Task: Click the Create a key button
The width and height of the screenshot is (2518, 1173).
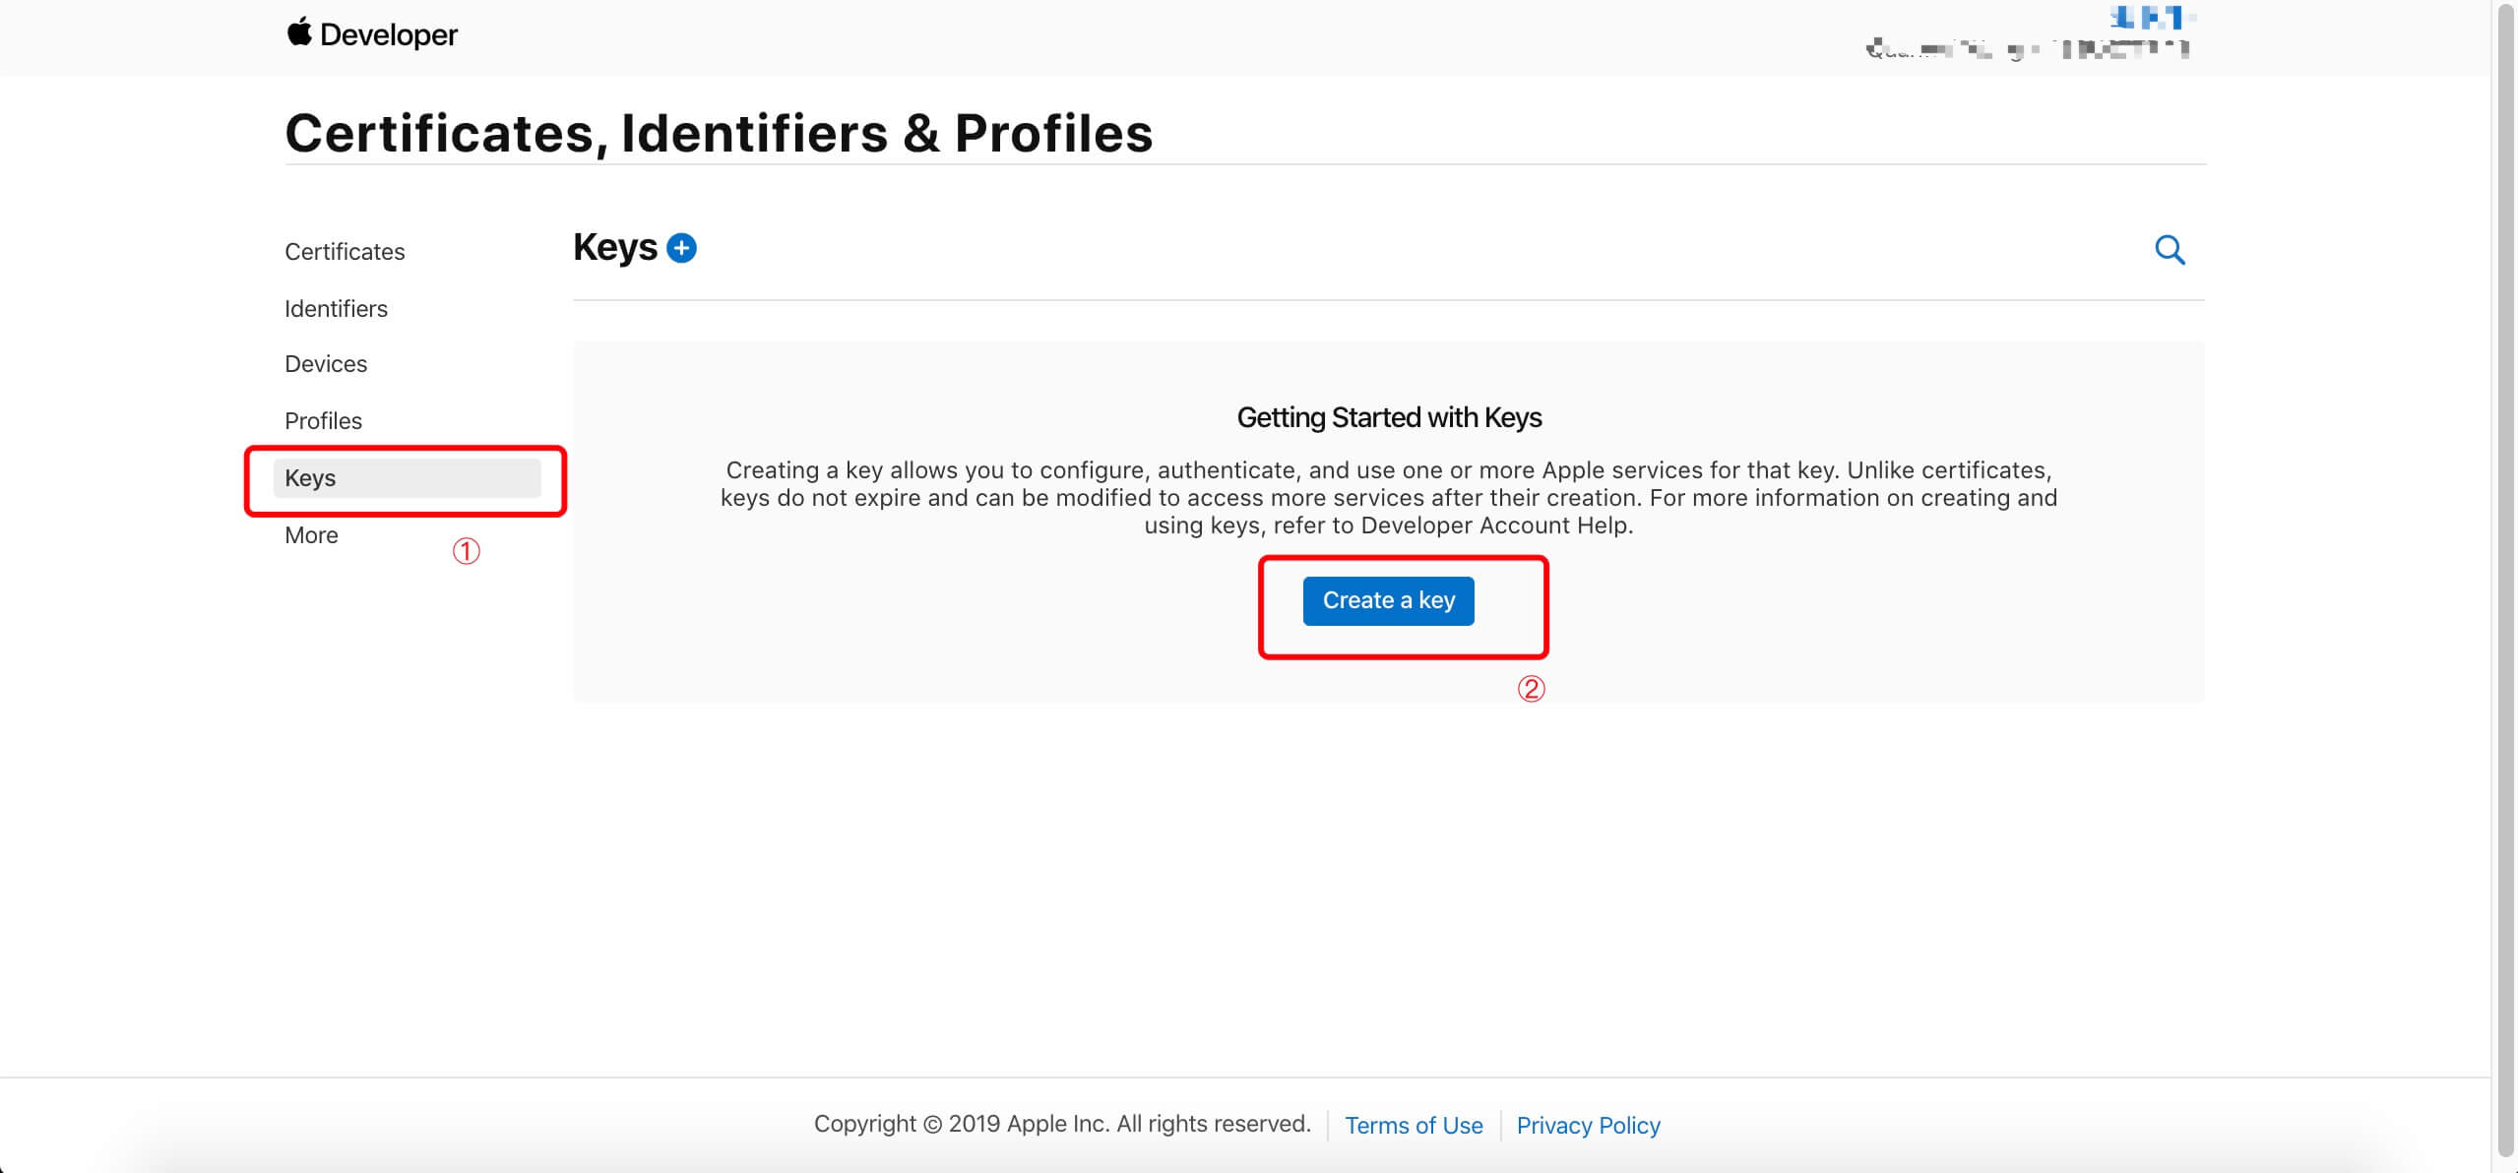Action: (x=1388, y=600)
